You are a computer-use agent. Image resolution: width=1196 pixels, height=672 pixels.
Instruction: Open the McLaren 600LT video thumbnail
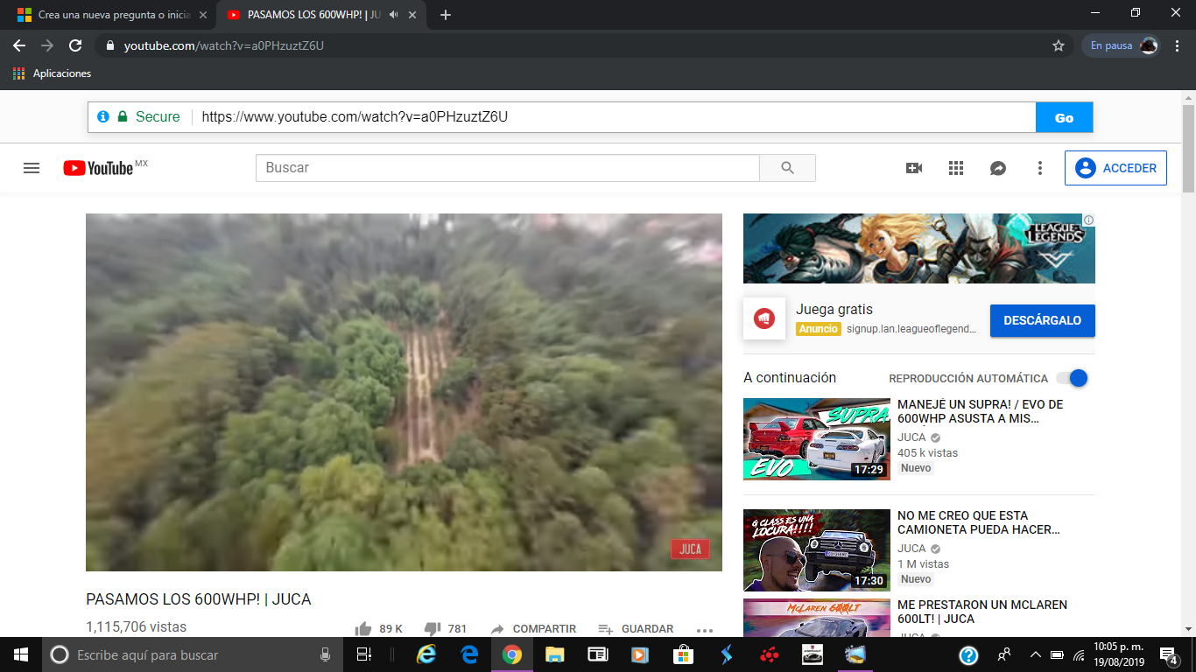click(x=816, y=618)
